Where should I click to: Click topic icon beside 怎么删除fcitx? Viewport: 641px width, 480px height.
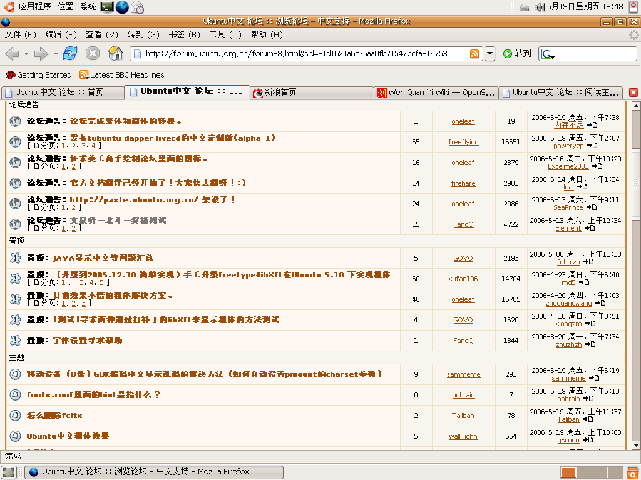coord(15,416)
